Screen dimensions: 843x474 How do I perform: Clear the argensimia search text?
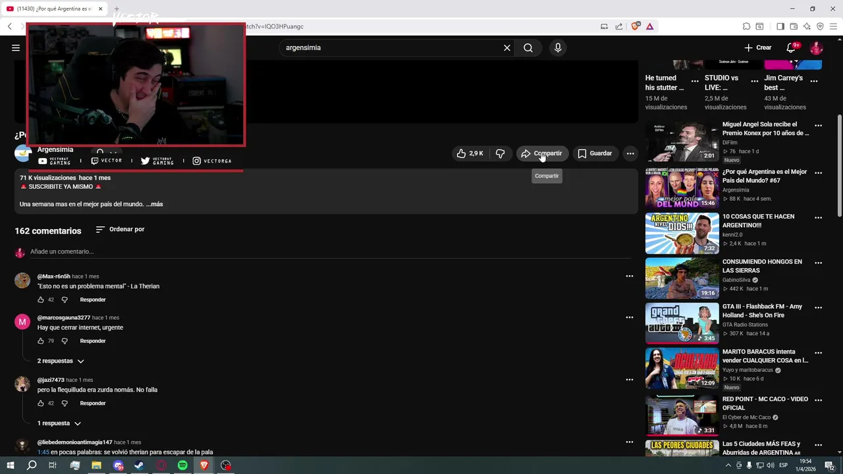tap(507, 47)
